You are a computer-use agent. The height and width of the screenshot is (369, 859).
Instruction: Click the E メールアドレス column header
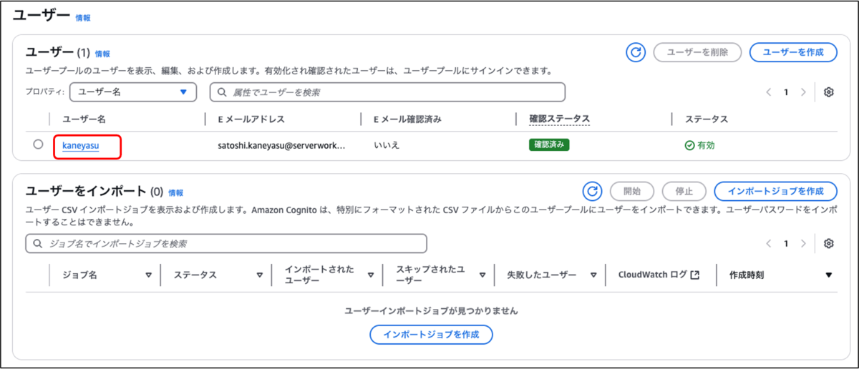(251, 119)
